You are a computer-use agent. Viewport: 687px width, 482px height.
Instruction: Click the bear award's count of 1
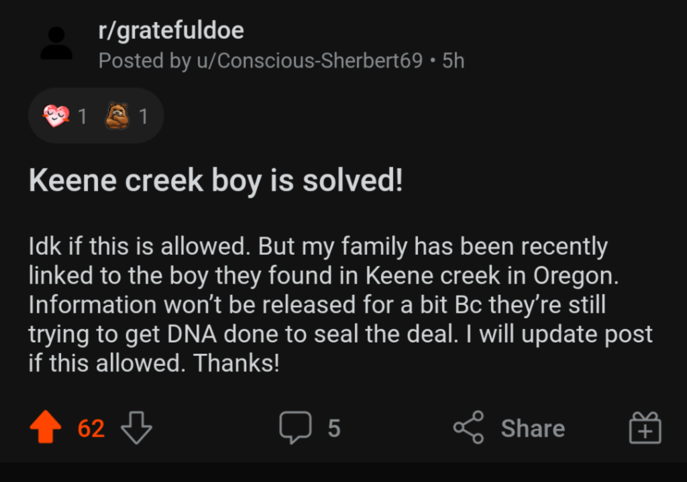tap(142, 117)
